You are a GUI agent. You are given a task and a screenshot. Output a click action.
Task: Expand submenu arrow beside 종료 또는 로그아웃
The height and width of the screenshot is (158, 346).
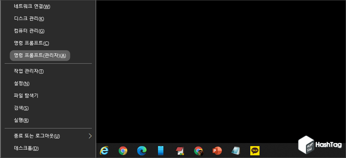pos(90,136)
